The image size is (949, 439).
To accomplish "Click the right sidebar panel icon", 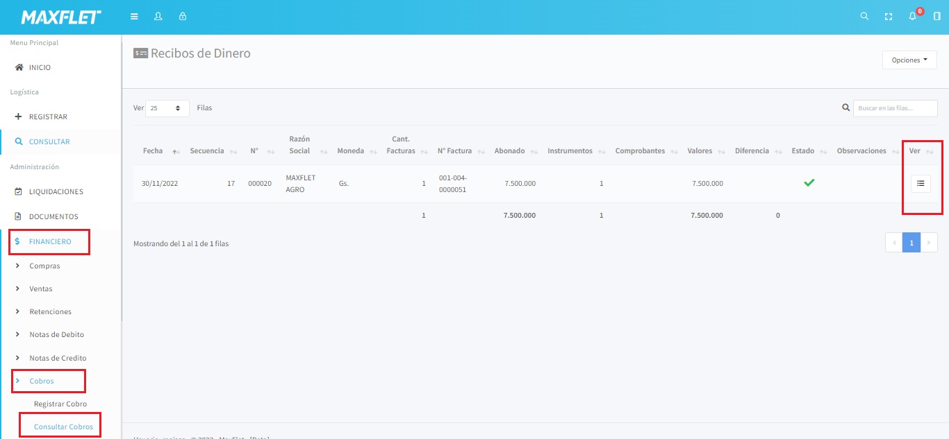I will point(936,17).
